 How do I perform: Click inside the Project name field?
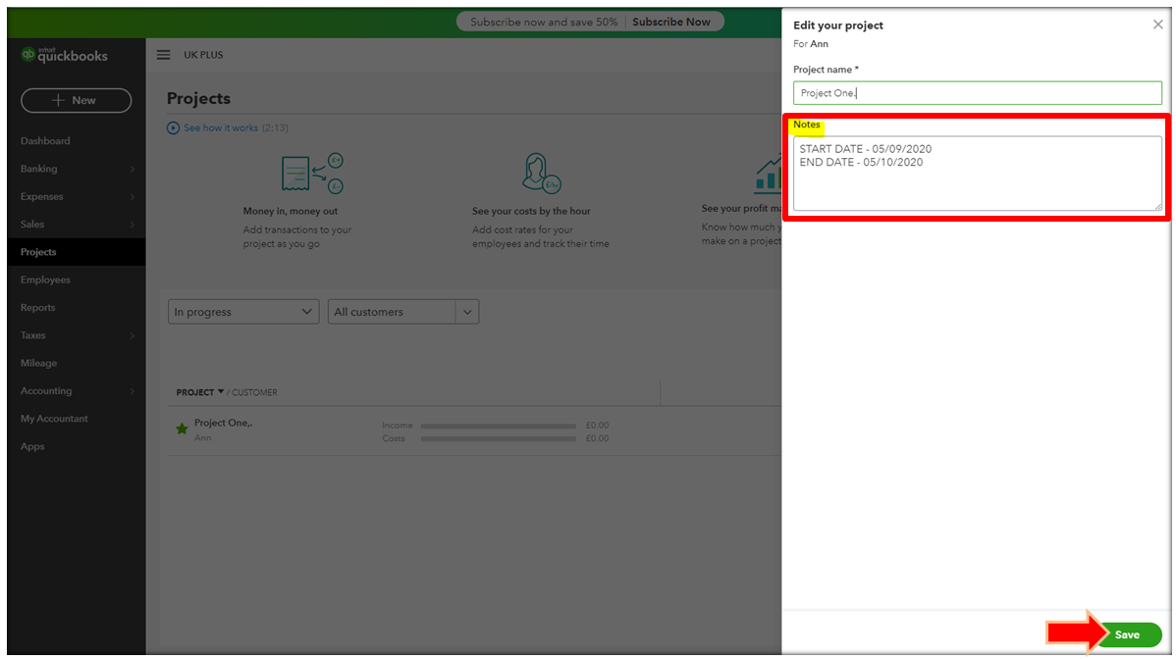(977, 92)
